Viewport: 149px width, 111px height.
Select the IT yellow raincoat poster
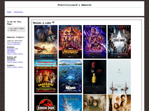[x=95, y=77]
